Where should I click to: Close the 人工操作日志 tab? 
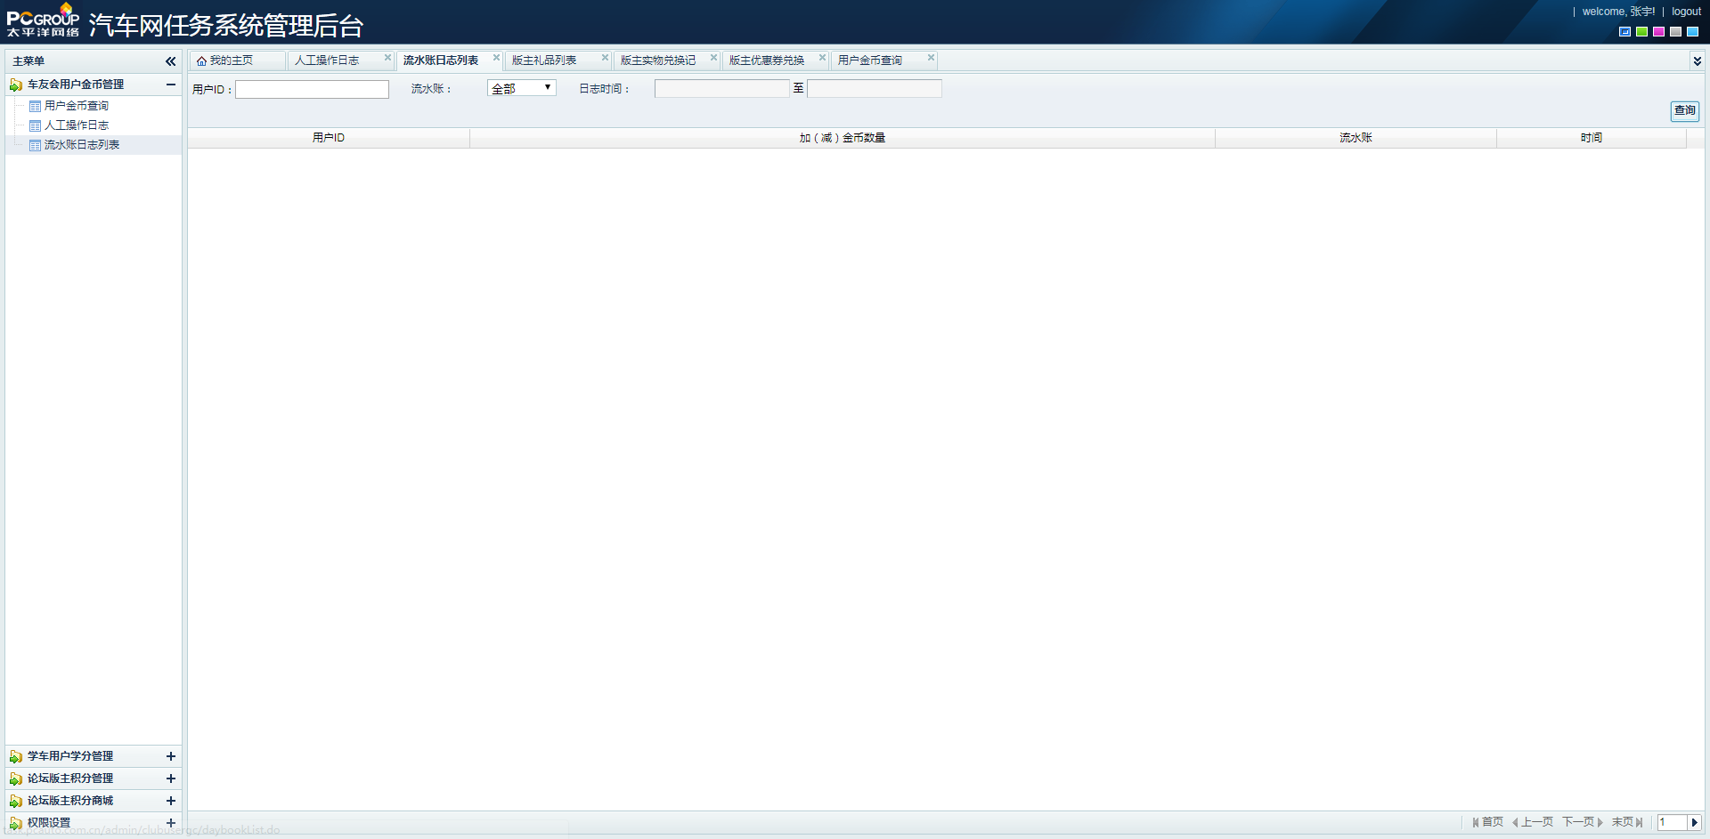[x=387, y=58]
